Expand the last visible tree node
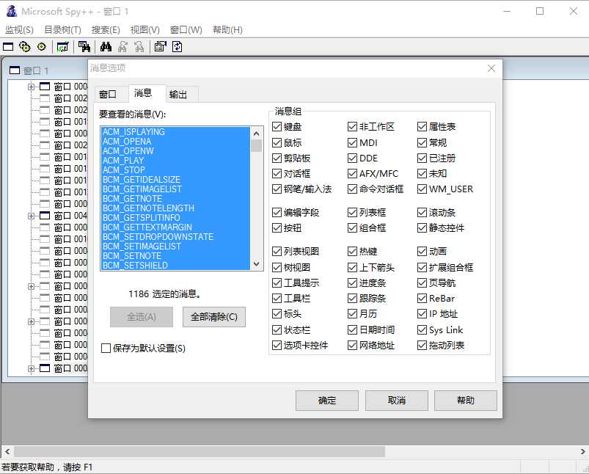 (x=32, y=368)
